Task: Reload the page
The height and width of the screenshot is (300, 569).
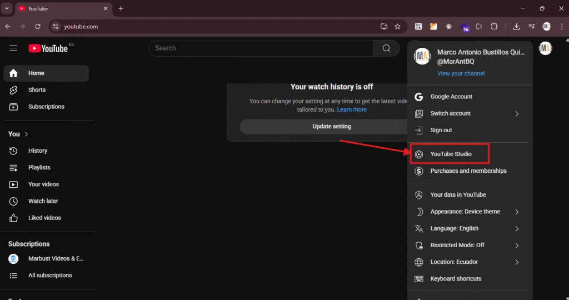Action: [x=38, y=26]
